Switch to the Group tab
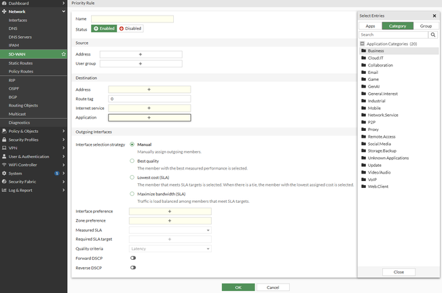 (426, 26)
